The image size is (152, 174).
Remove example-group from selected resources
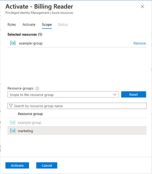[x=140, y=43]
